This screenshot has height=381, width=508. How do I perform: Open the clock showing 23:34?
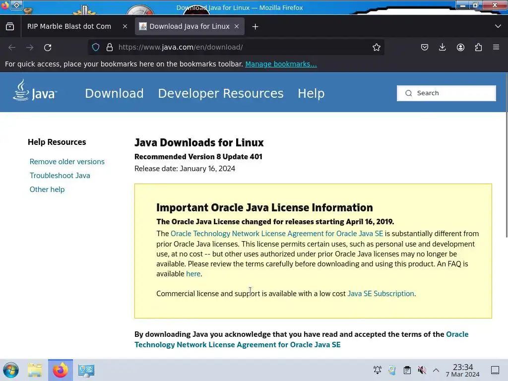tap(463, 370)
